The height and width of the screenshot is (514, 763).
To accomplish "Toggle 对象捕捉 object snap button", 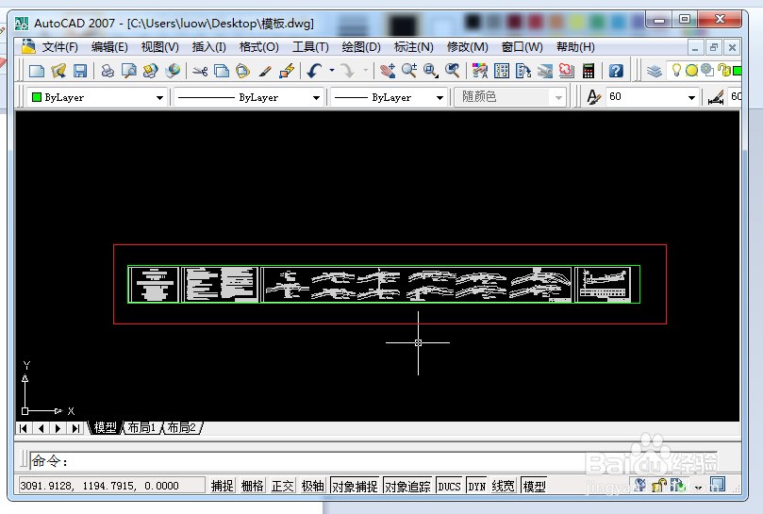I will [355, 486].
